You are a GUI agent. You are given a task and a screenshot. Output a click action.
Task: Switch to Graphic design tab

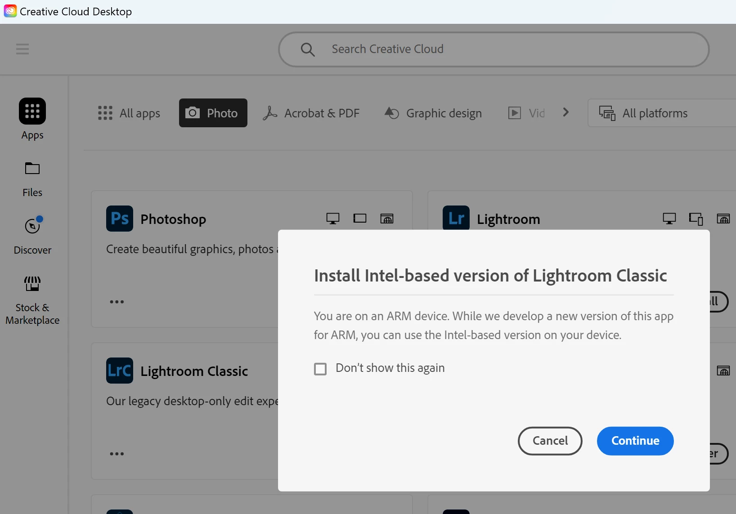point(433,113)
